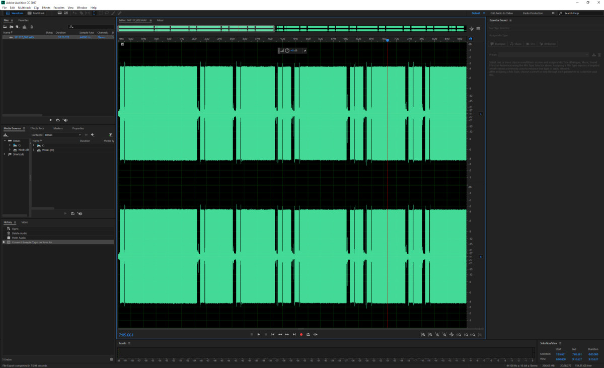Viewport: 604px width, 368px height.
Task: Select Delete Audio in History panel
Action: (19, 233)
